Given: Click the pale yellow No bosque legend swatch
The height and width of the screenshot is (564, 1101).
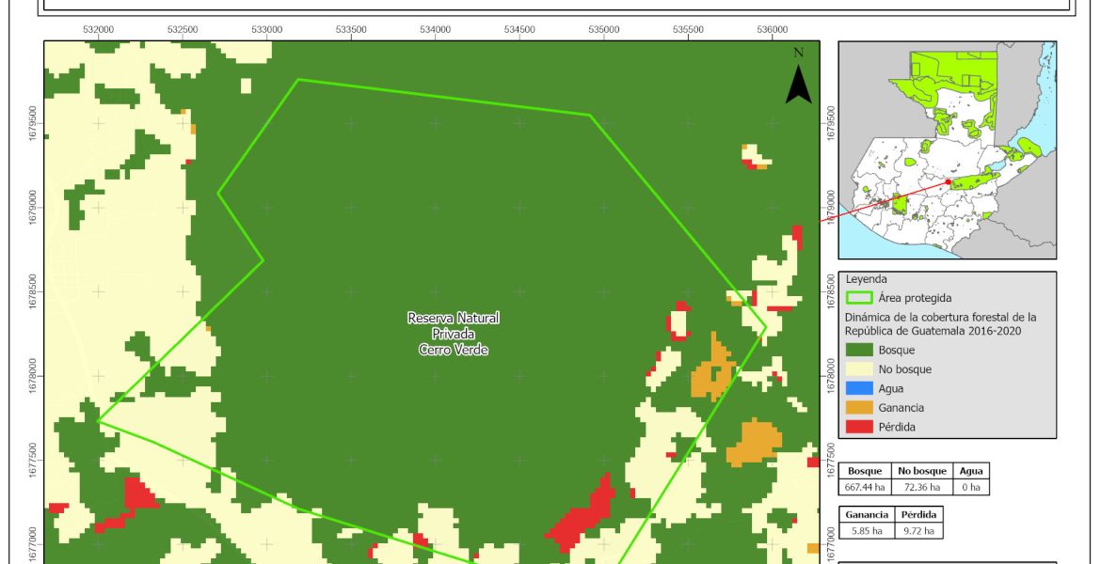Looking at the screenshot, I should coord(860,369).
